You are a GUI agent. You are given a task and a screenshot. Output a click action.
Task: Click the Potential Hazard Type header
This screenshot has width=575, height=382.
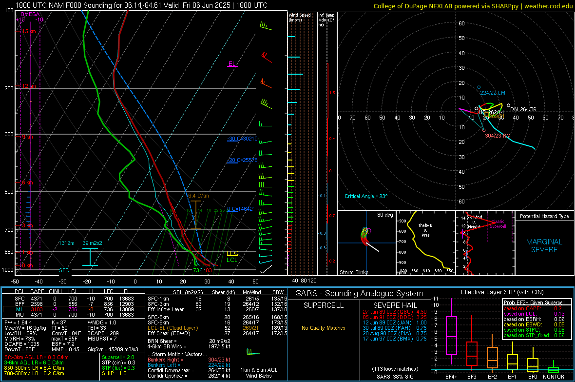544,216
